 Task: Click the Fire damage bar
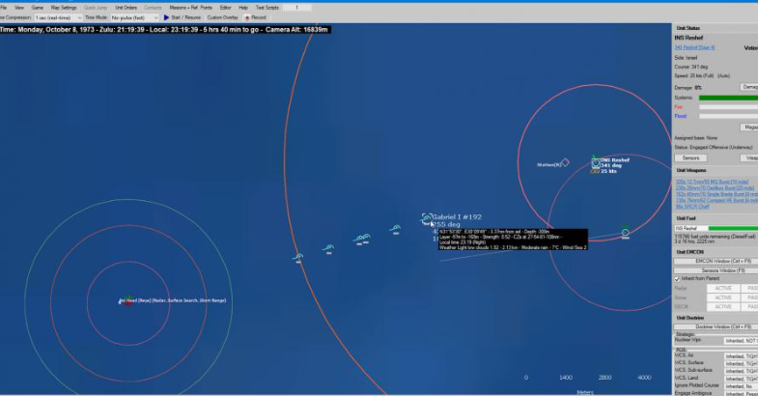[728, 107]
